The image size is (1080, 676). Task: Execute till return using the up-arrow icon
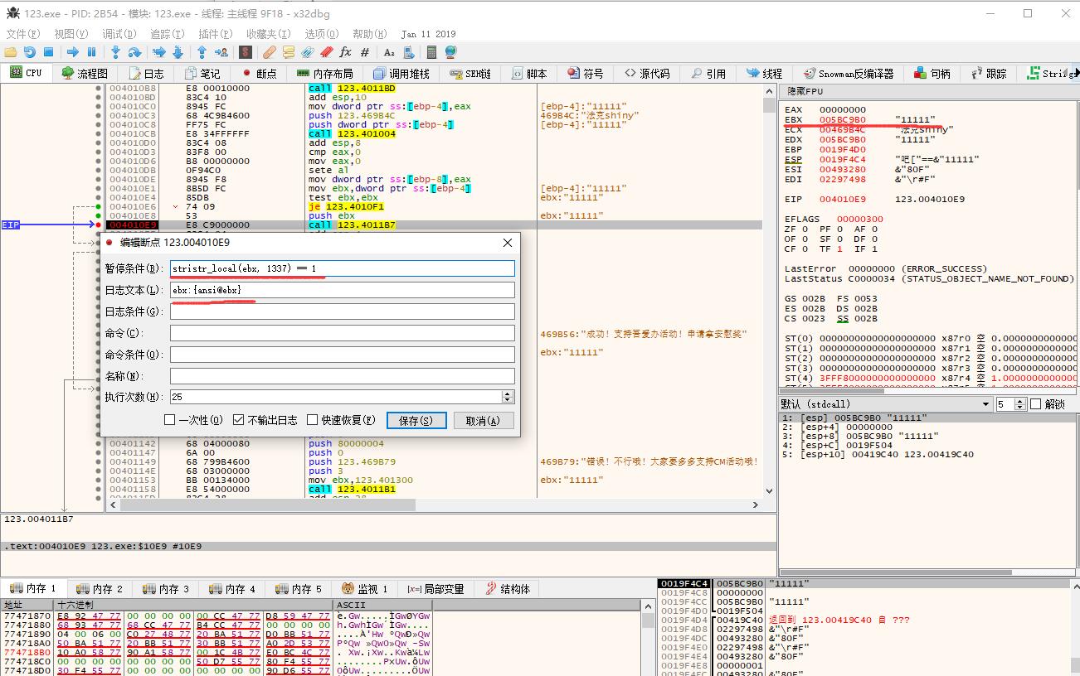(x=202, y=52)
